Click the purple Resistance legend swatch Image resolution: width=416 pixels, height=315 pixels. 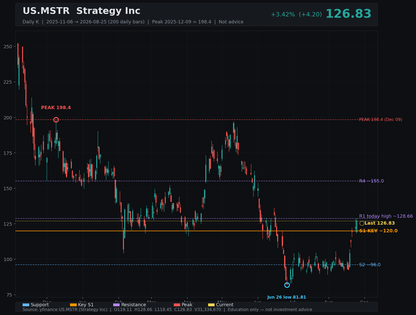tap(117, 305)
